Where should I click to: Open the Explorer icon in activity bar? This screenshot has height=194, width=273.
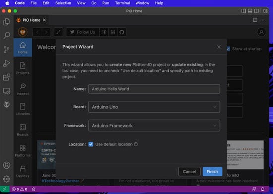[6, 22]
